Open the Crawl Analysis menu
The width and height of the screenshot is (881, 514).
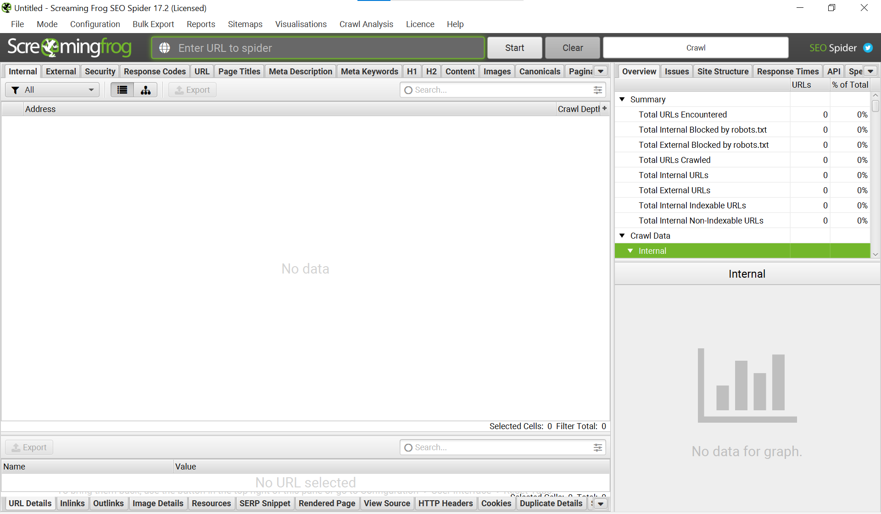click(x=366, y=24)
